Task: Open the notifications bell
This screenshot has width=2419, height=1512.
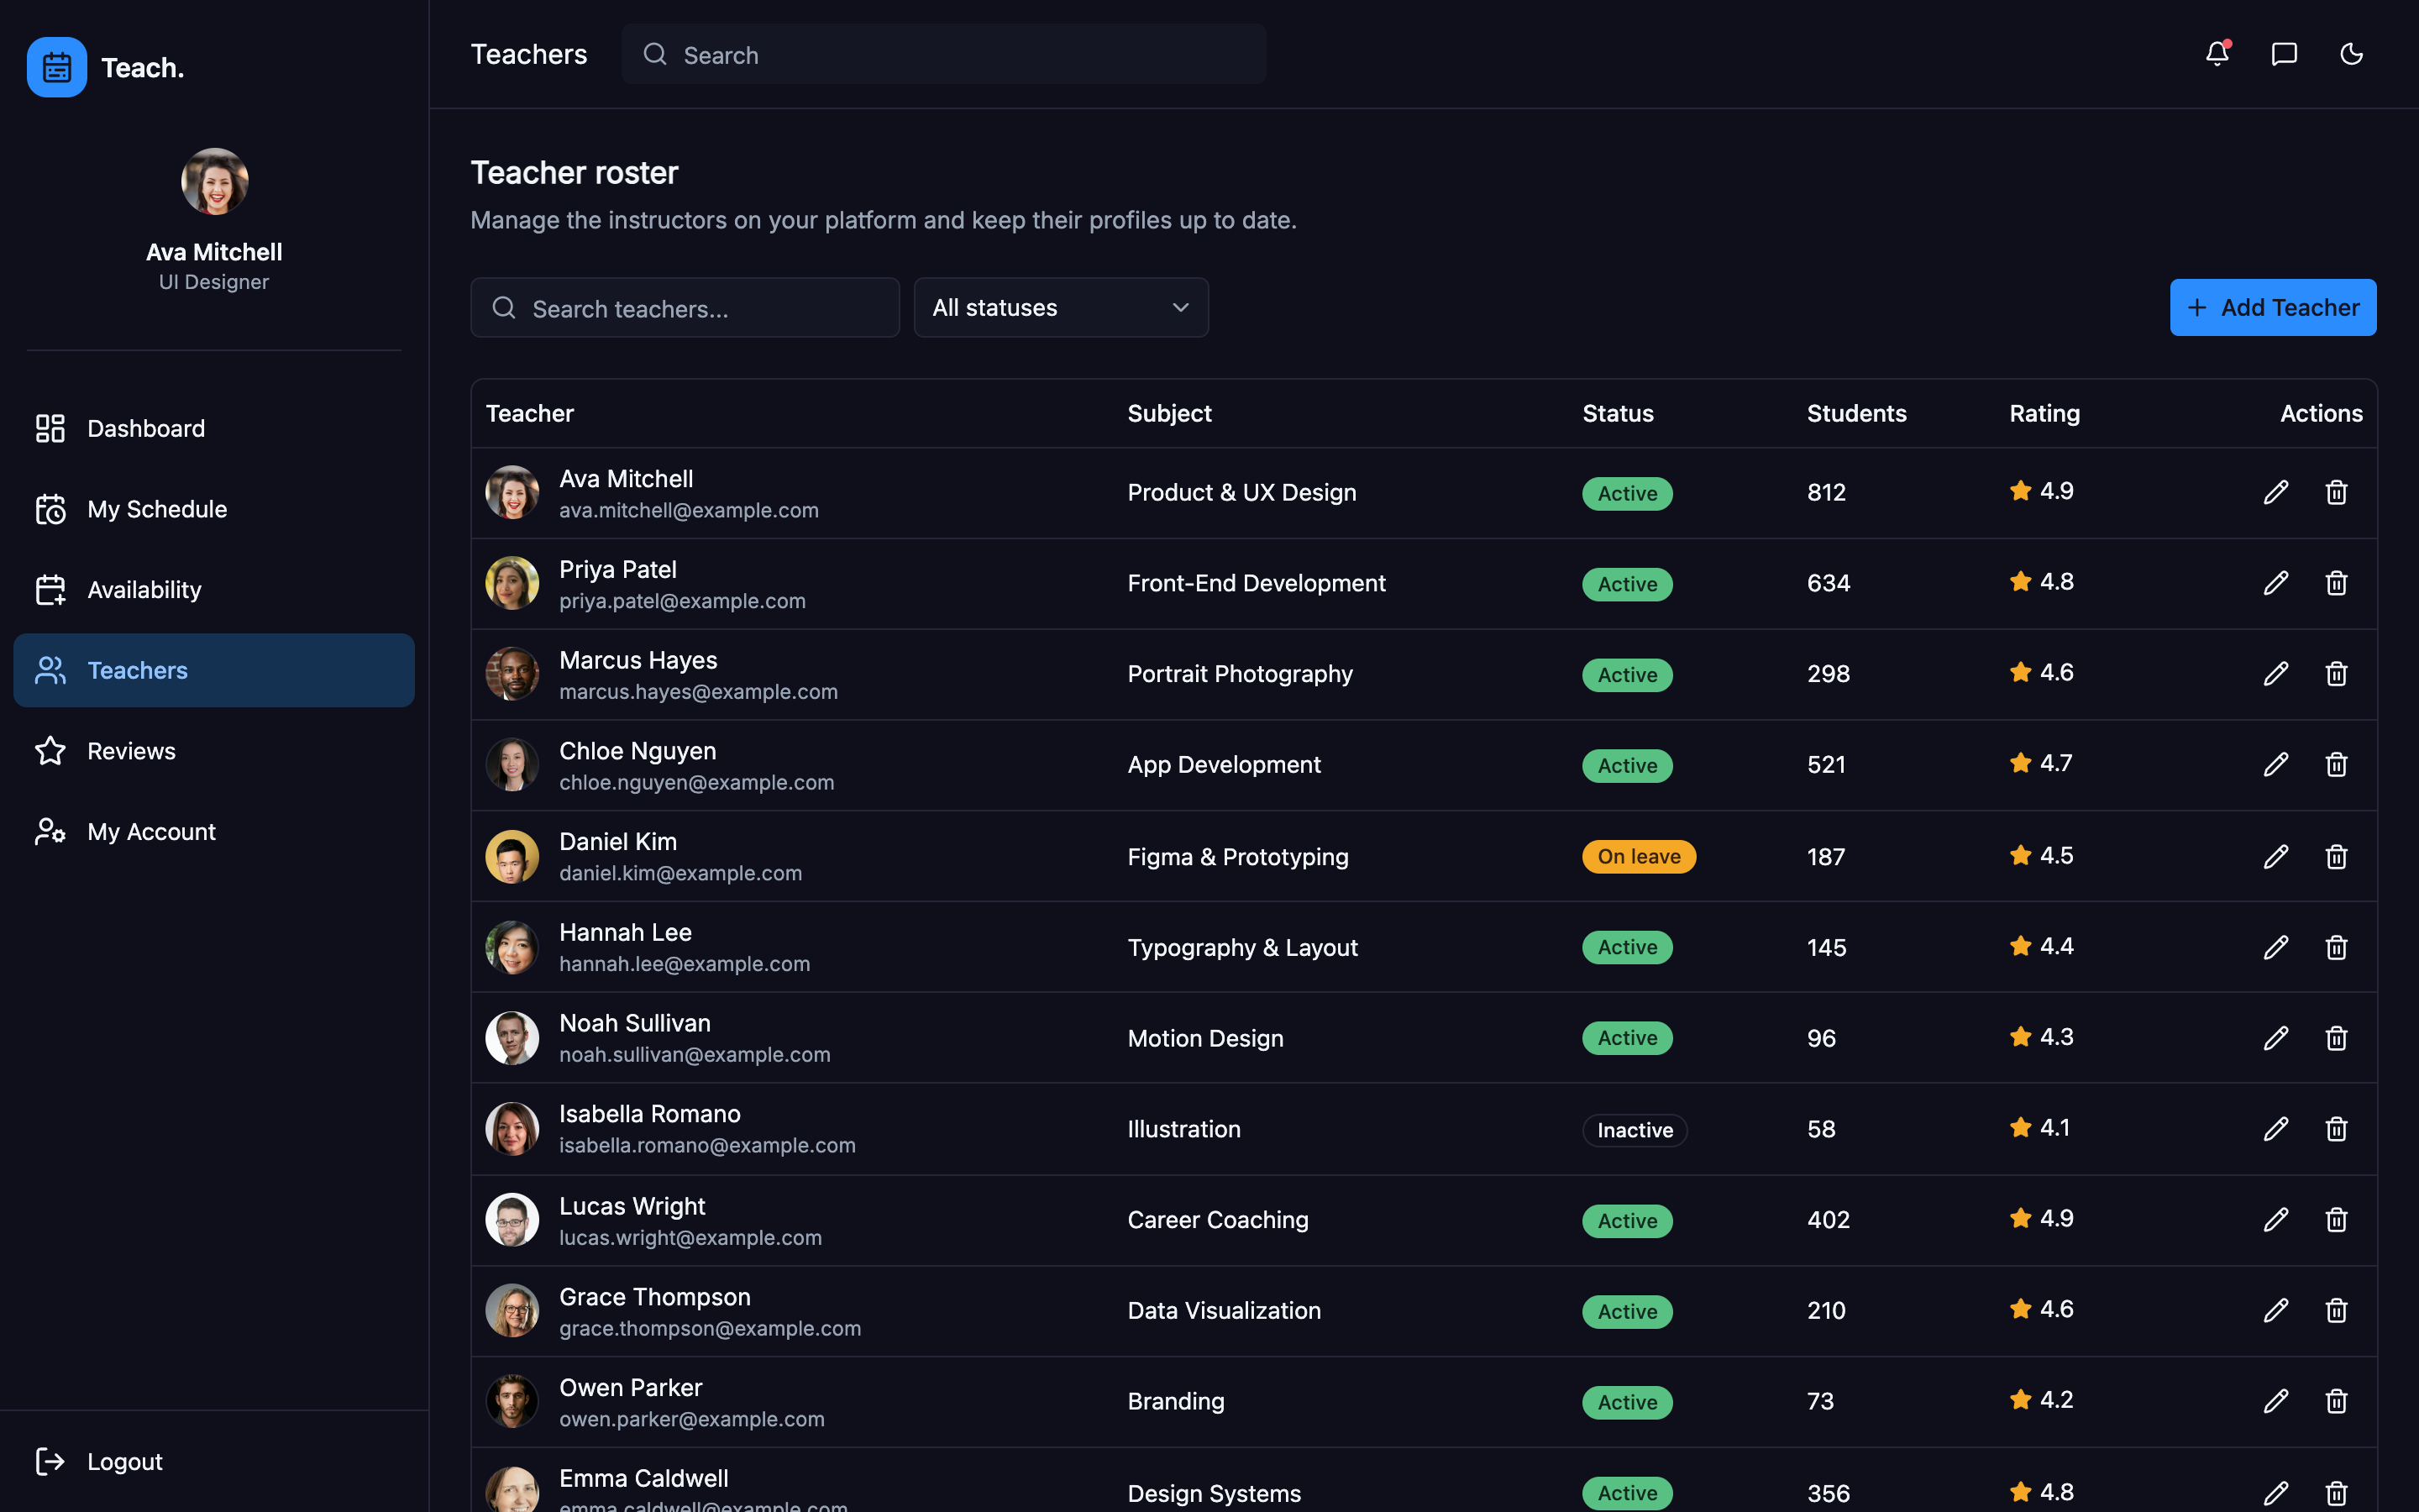Action: coord(2217,54)
